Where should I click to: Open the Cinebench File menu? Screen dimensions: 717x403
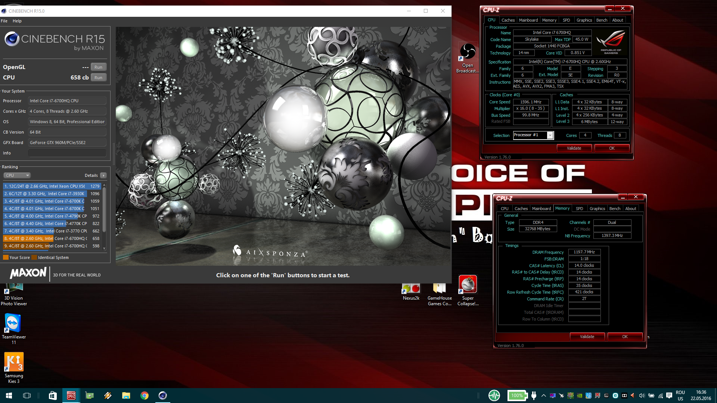click(4, 21)
